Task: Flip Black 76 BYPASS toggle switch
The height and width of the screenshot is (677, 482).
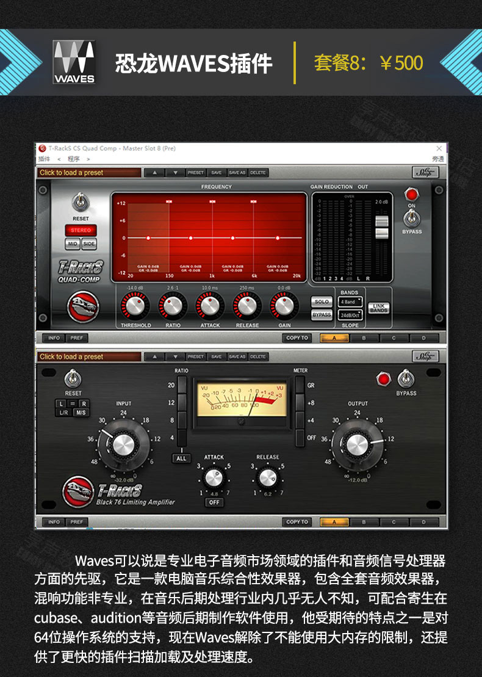Action: (406, 378)
